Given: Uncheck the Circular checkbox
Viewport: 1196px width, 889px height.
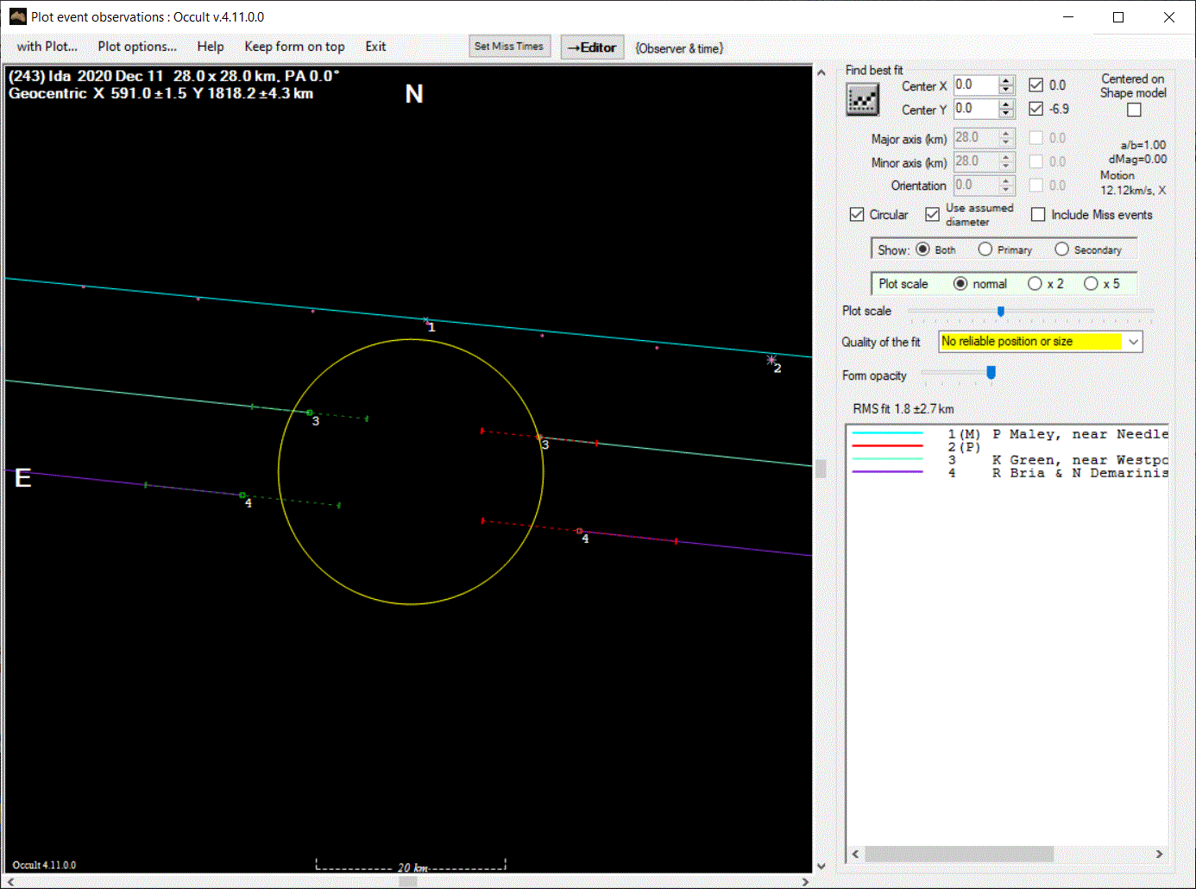Looking at the screenshot, I should point(857,215).
